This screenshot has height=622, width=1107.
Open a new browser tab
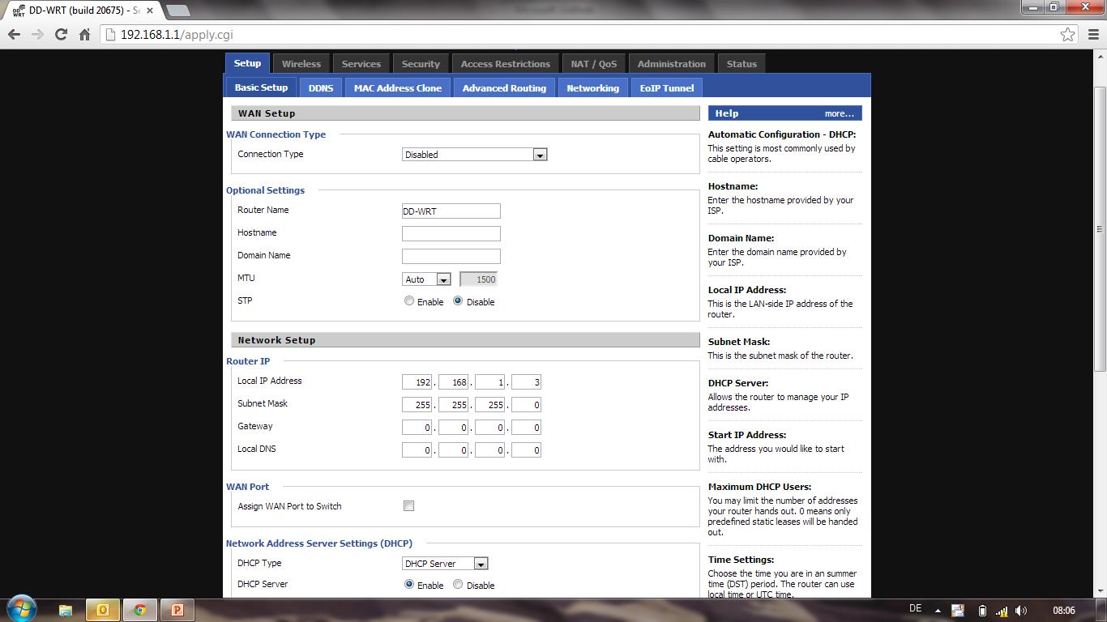click(x=177, y=11)
